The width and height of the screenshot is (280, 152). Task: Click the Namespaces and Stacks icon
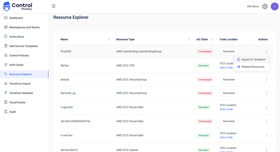pyautogui.click(x=6, y=27)
